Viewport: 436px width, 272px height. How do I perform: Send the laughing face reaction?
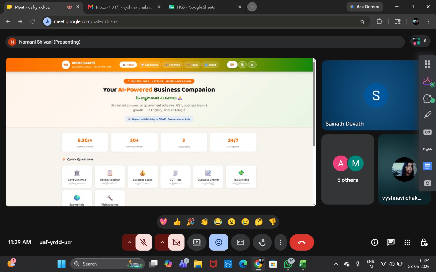point(218,222)
